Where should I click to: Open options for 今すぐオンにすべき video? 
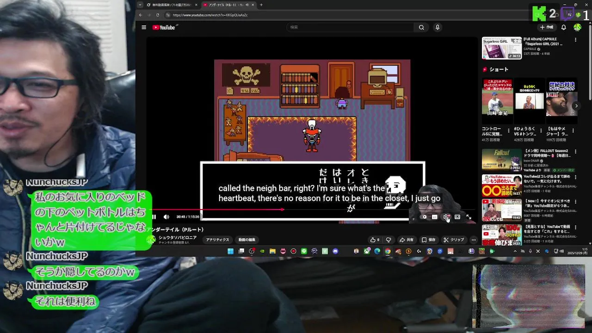[576, 202]
